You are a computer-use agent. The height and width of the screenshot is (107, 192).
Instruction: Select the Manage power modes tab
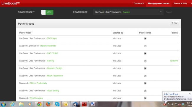click(x=159, y=4)
